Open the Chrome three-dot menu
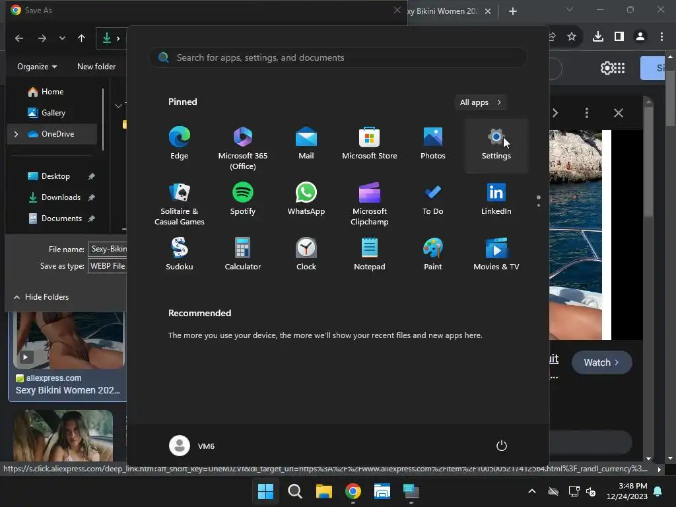The height and width of the screenshot is (507, 676). pyautogui.click(x=661, y=37)
